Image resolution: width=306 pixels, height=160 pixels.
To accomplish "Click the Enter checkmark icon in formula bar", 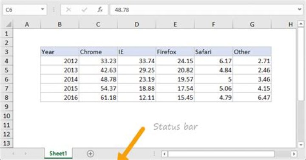I will (84, 10).
